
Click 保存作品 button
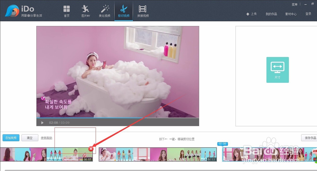point(309,138)
